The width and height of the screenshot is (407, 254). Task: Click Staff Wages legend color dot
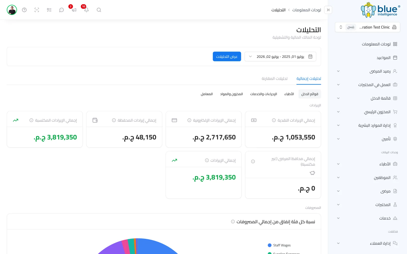pos(270,245)
